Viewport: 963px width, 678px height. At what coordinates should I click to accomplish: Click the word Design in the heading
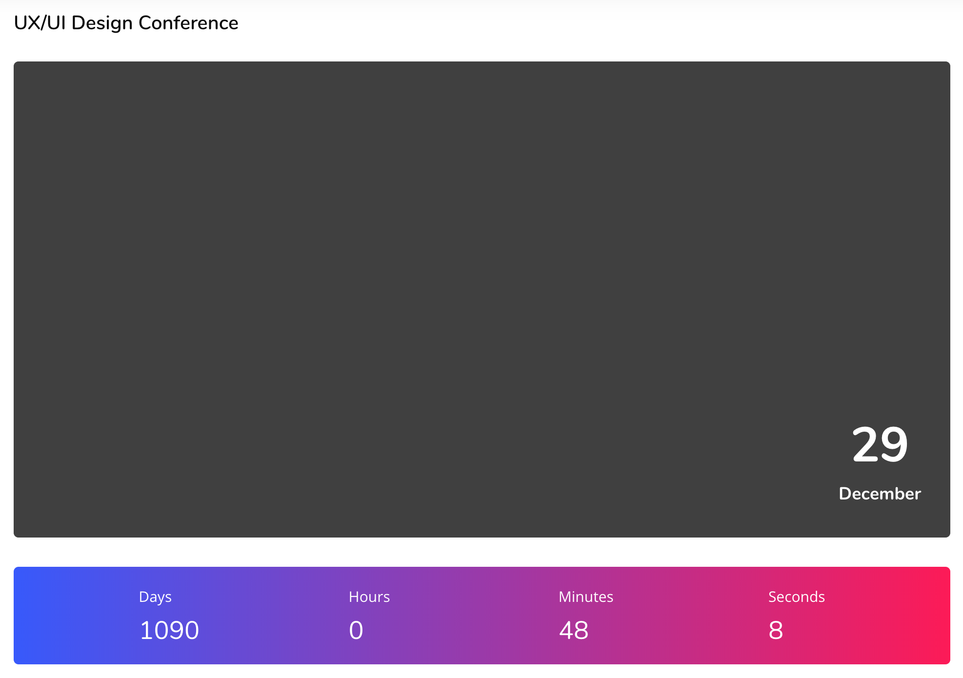tap(102, 24)
